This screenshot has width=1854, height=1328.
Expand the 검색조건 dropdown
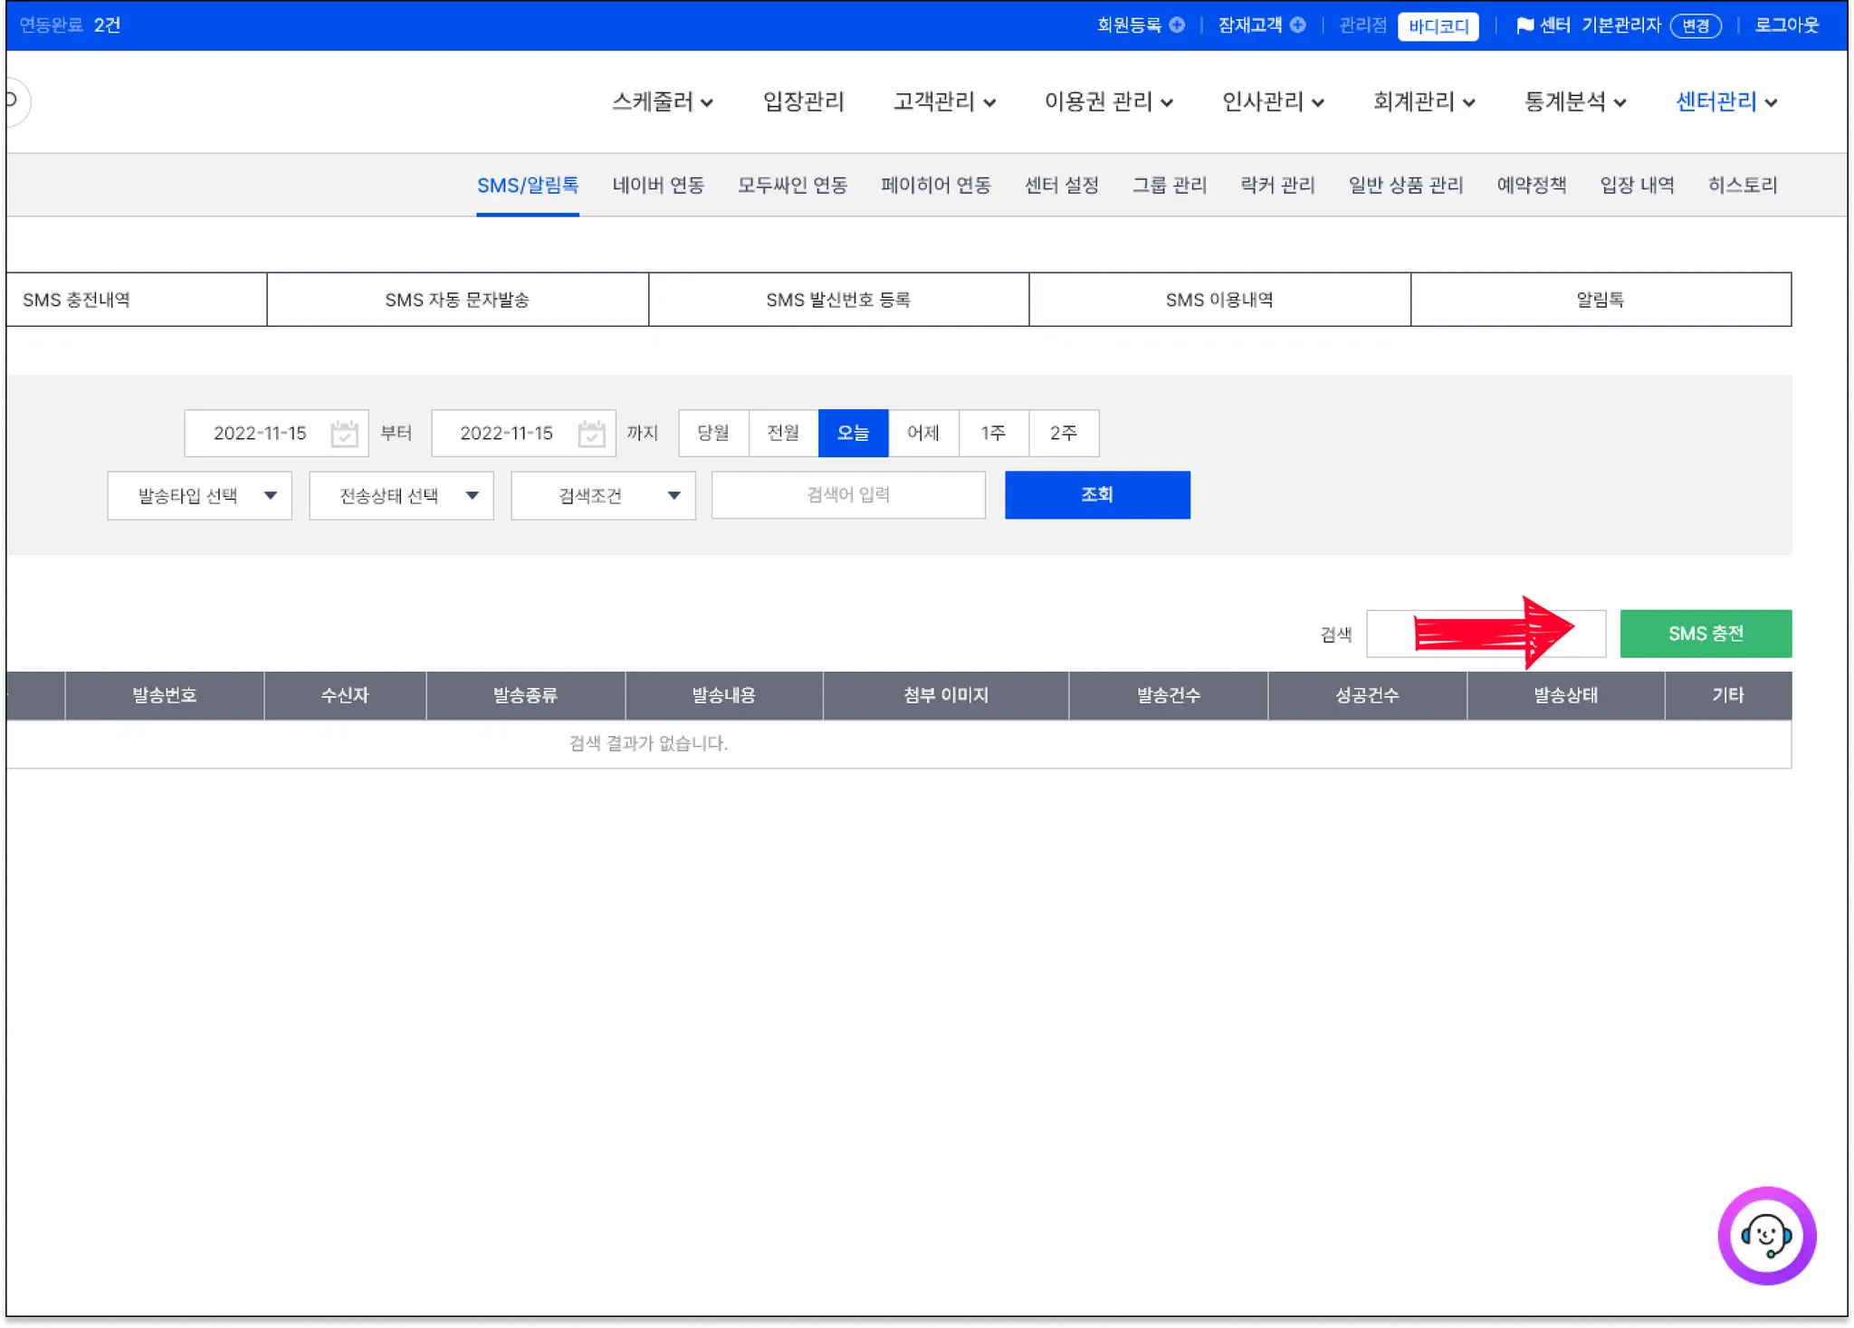(x=603, y=495)
